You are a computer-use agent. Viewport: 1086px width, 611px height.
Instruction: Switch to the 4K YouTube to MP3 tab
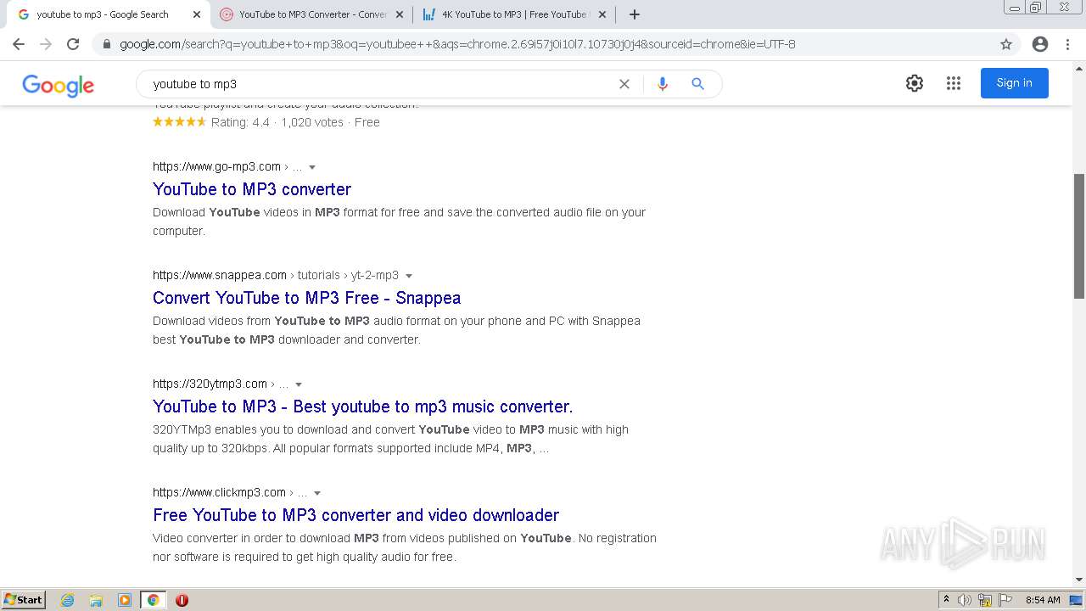coord(513,14)
